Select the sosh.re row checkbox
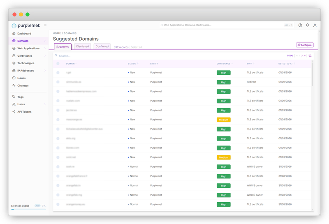The image size is (329, 224). click(x=58, y=167)
